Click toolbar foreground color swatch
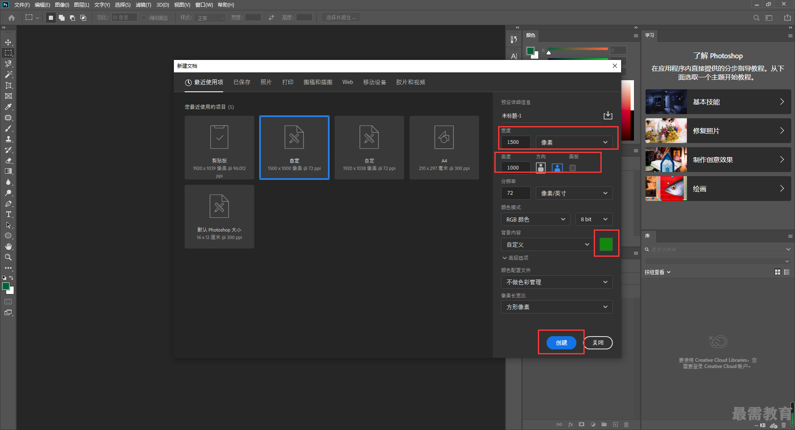This screenshot has width=795, height=430. pos(6,286)
